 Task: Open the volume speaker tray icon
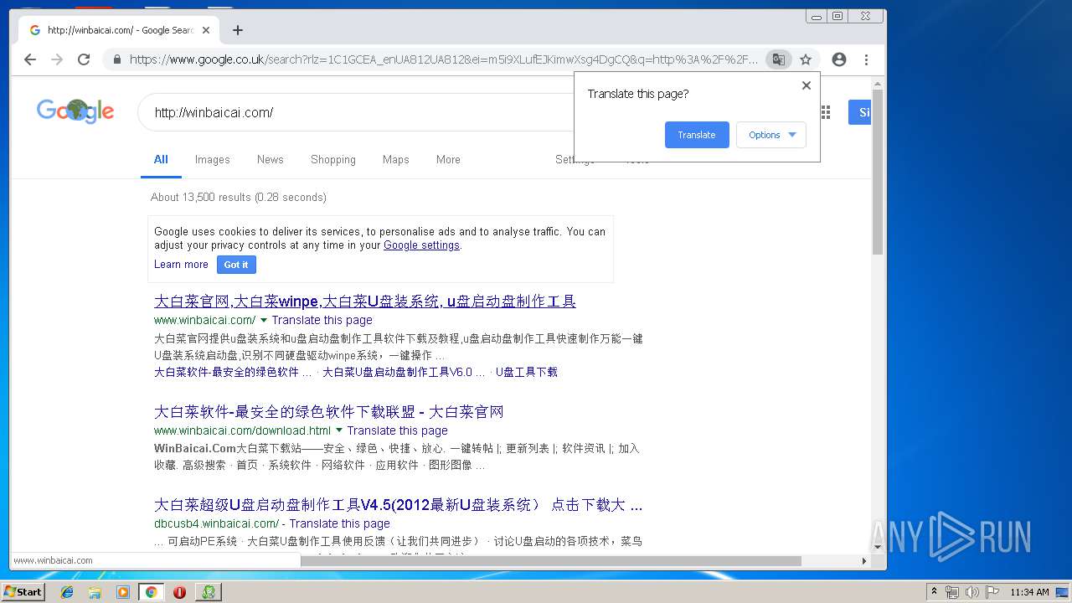click(x=971, y=592)
